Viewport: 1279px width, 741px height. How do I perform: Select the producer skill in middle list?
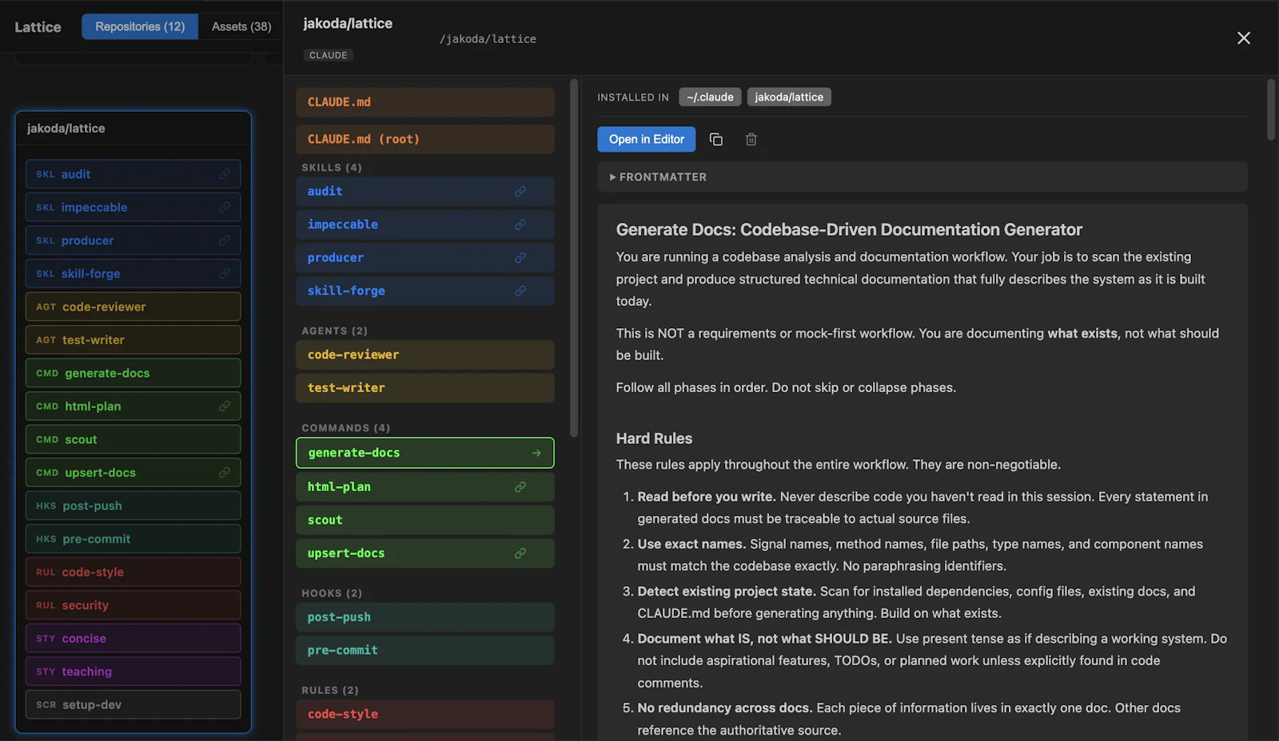point(425,258)
